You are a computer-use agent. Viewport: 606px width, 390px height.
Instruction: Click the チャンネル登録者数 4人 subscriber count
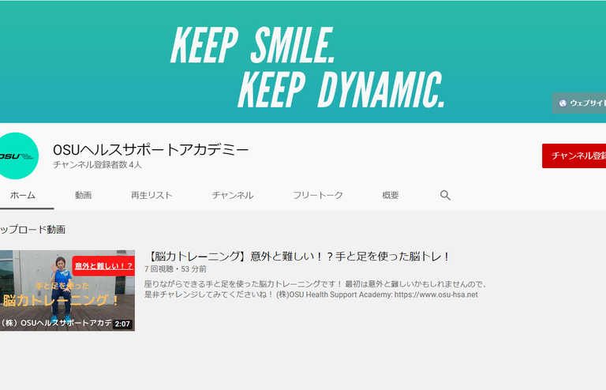coord(97,165)
